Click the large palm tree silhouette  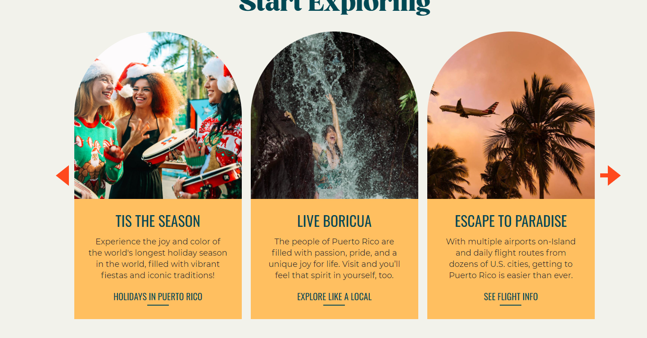[x=540, y=135]
